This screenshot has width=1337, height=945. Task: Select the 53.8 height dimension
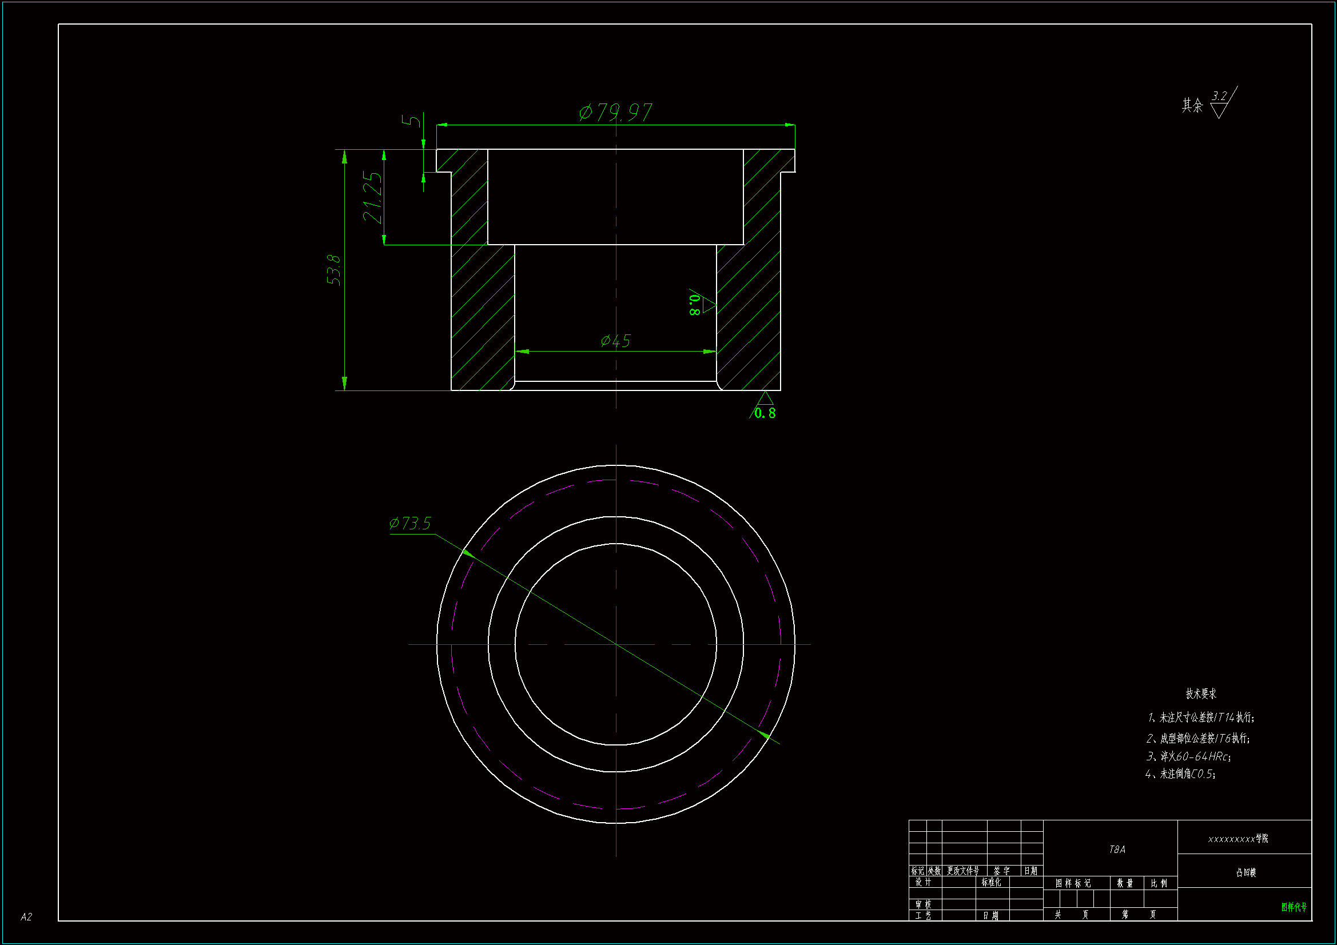tap(333, 269)
